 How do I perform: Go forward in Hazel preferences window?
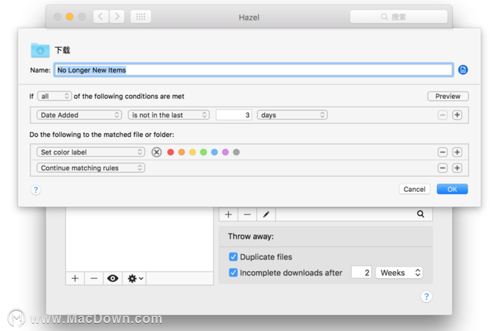(117, 17)
